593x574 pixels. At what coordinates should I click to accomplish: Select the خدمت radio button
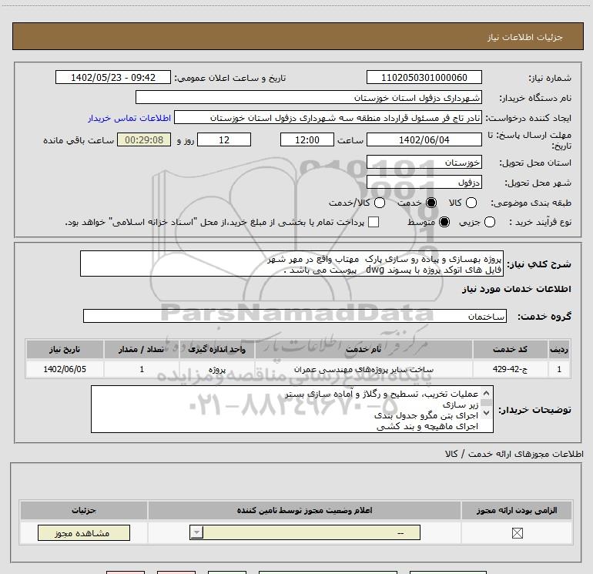(431, 203)
